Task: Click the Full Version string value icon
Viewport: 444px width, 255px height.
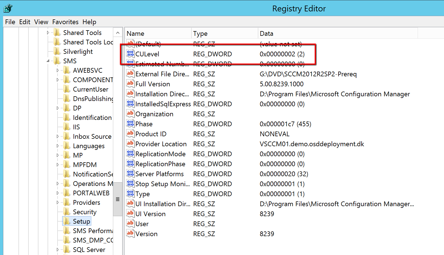Action: [130, 84]
